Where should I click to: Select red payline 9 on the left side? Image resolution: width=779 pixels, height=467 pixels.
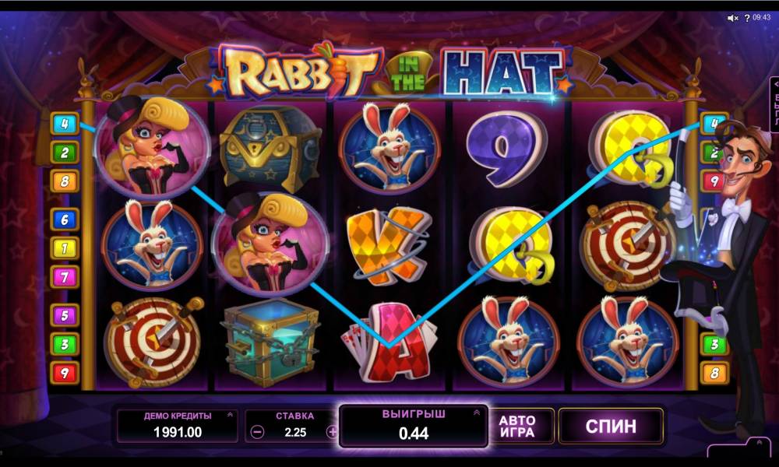click(65, 373)
